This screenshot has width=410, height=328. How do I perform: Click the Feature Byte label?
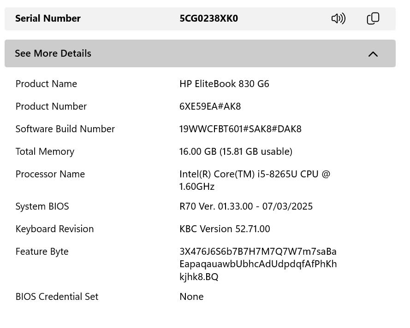(x=42, y=252)
